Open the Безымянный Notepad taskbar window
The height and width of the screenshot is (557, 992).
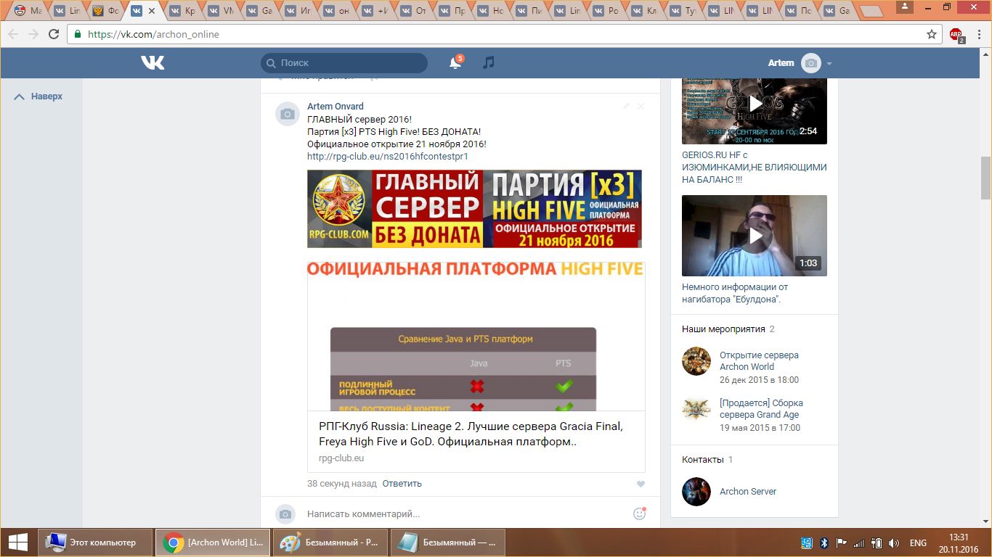click(447, 542)
